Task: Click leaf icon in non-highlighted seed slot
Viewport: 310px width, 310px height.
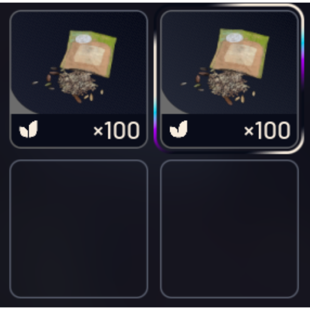Action: pos(29,129)
